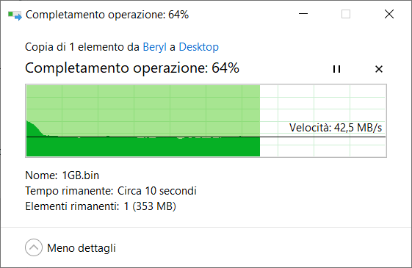Click the copy icon in the title bar
The width and height of the screenshot is (412, 268).
[x=15, y=15]
